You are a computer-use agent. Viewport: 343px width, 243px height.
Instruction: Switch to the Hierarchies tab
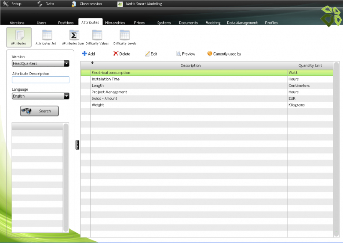[x=115, y=23]
